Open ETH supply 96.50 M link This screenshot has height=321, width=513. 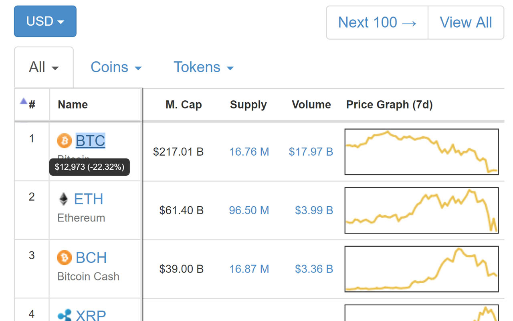pos(249,210)
